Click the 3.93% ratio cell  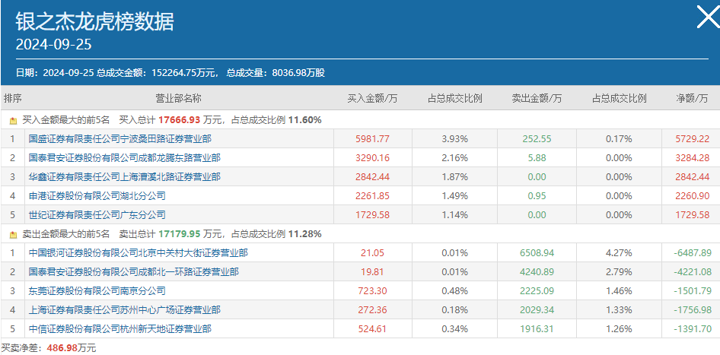point(454,138)
